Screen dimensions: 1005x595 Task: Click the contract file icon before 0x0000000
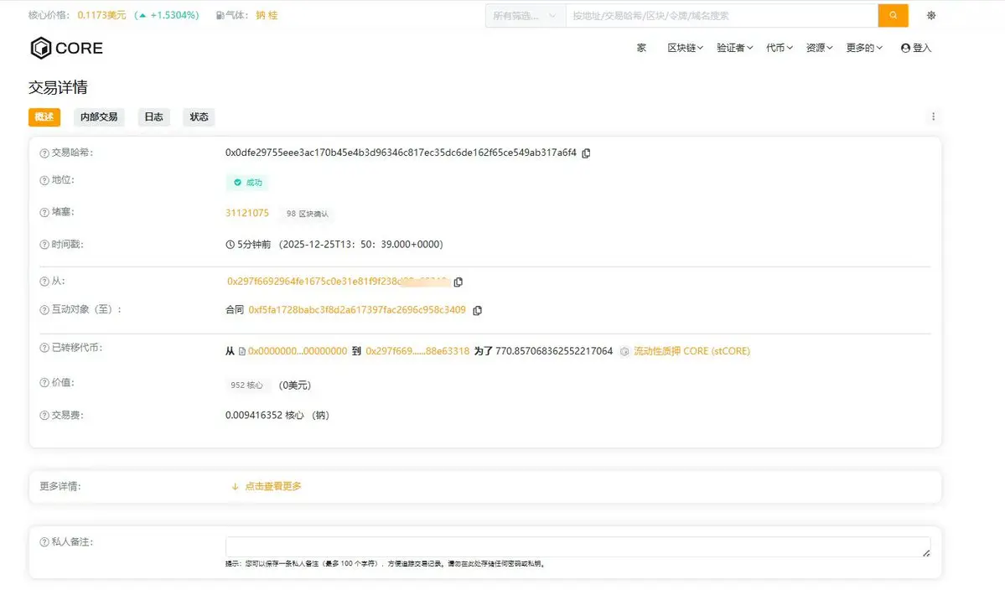241,352
